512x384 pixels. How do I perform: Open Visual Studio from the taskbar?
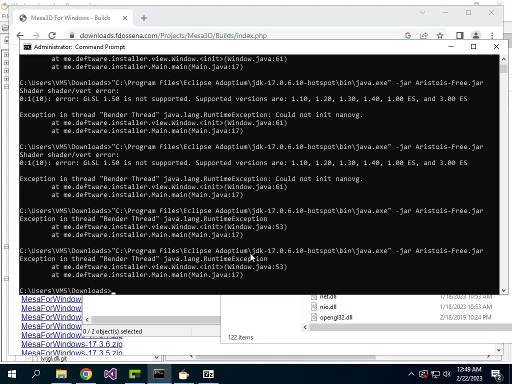coord(110,374)
